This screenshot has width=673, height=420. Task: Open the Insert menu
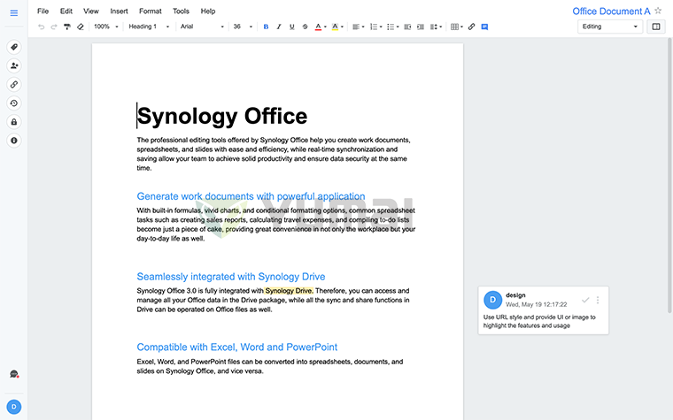click(x=119, y=11)
